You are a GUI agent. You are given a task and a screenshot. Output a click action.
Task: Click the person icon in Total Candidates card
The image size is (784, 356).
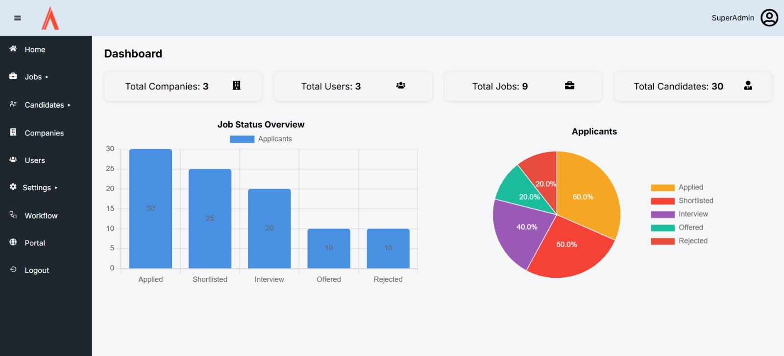[x=748, y=86]
